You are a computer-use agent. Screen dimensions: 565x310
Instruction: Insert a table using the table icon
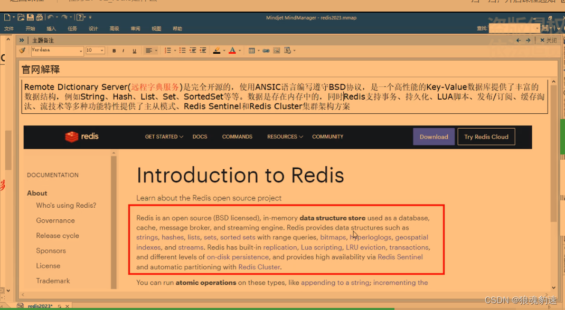252,50
